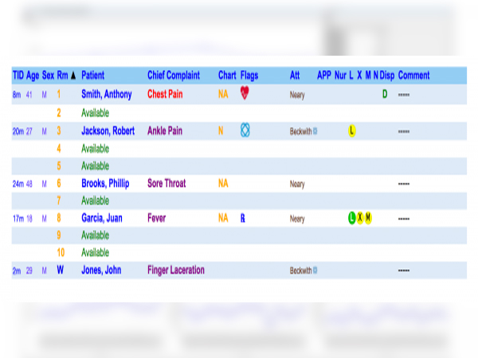Sort by the Patient column header

92,76
